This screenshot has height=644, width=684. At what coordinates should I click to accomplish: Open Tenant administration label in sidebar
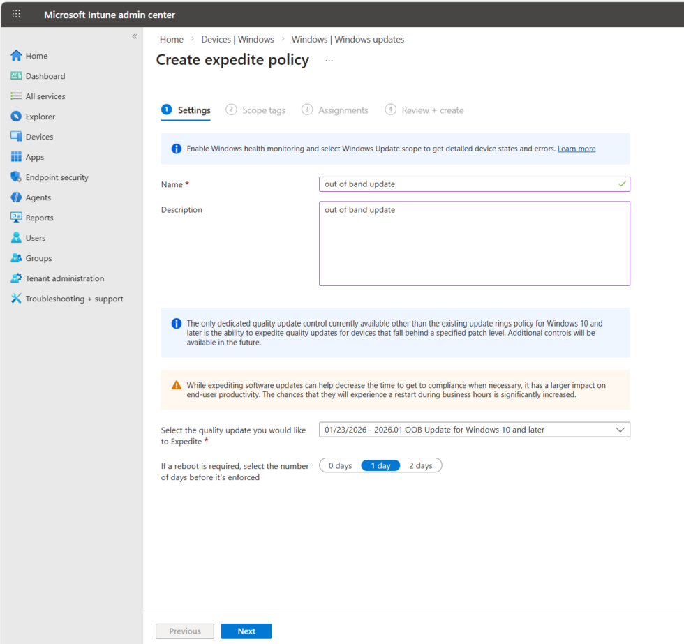pyautogui.click(x=65, y=278)
